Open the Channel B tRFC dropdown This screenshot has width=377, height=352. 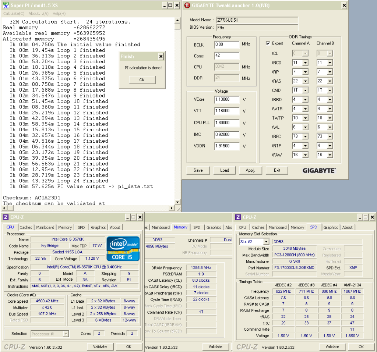[330, 136]
